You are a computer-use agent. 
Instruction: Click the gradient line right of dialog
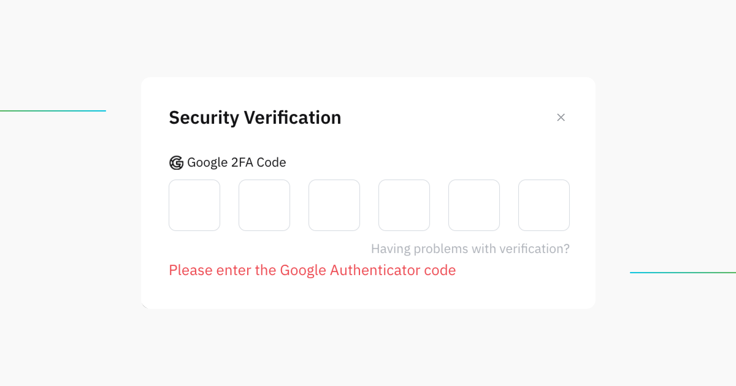pyautogui.click(x=683, y=272)
